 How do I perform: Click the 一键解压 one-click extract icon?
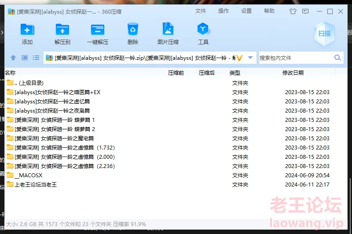point(98,30)
